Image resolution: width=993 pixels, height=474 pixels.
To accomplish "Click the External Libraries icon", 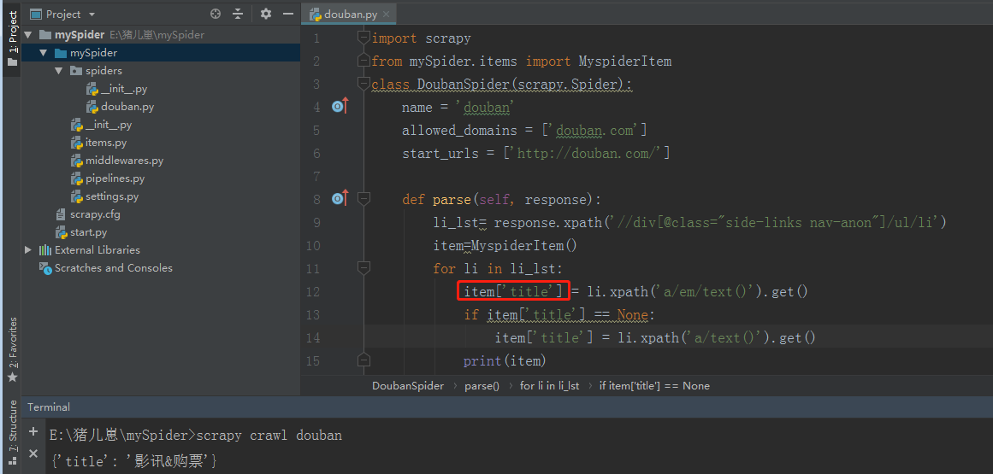I will click(45, 249).
